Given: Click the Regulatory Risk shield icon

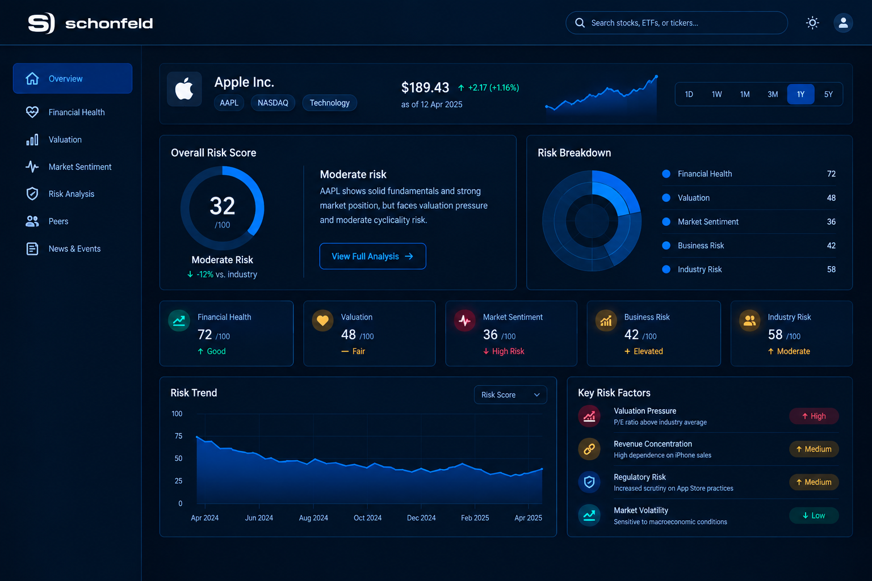Looking at the screenshot, I should 589,482.
